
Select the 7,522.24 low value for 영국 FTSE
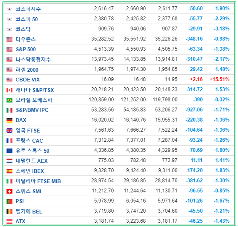click(x=167, y=130)
